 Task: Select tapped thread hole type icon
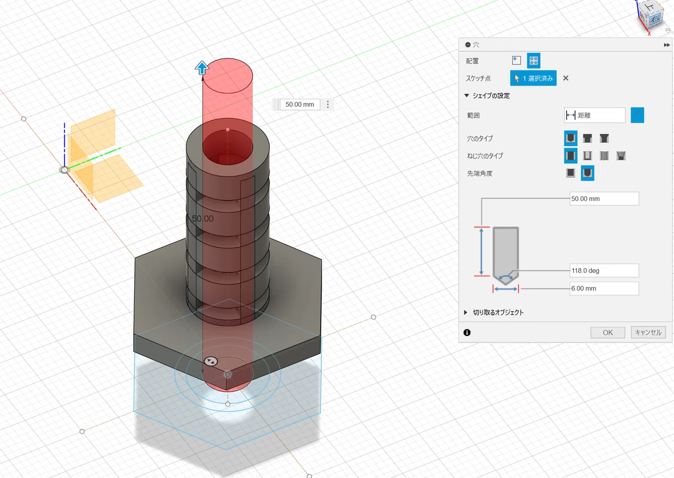pos(604,156)
